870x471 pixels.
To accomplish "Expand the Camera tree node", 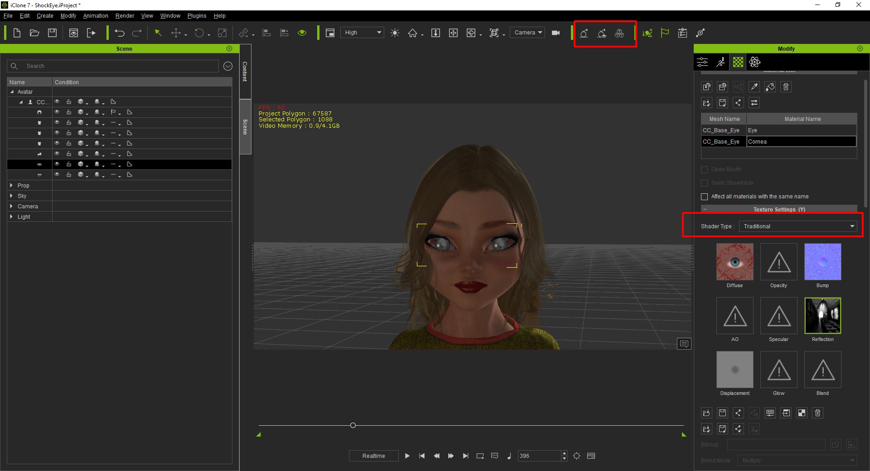I will (x=11, y=206).
